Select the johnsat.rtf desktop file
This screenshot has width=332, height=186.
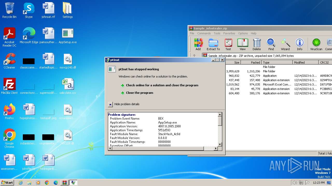coord(48,10)
